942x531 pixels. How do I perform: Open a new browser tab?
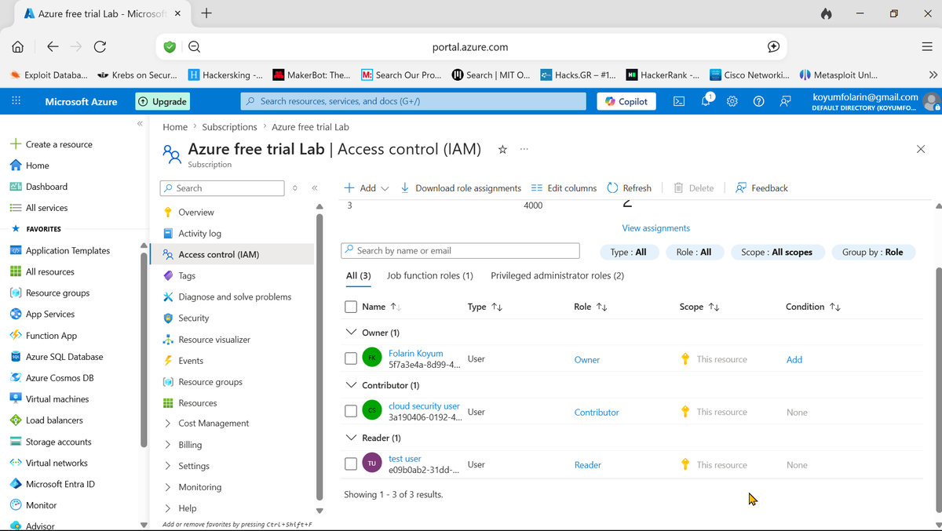pos(206,13)
